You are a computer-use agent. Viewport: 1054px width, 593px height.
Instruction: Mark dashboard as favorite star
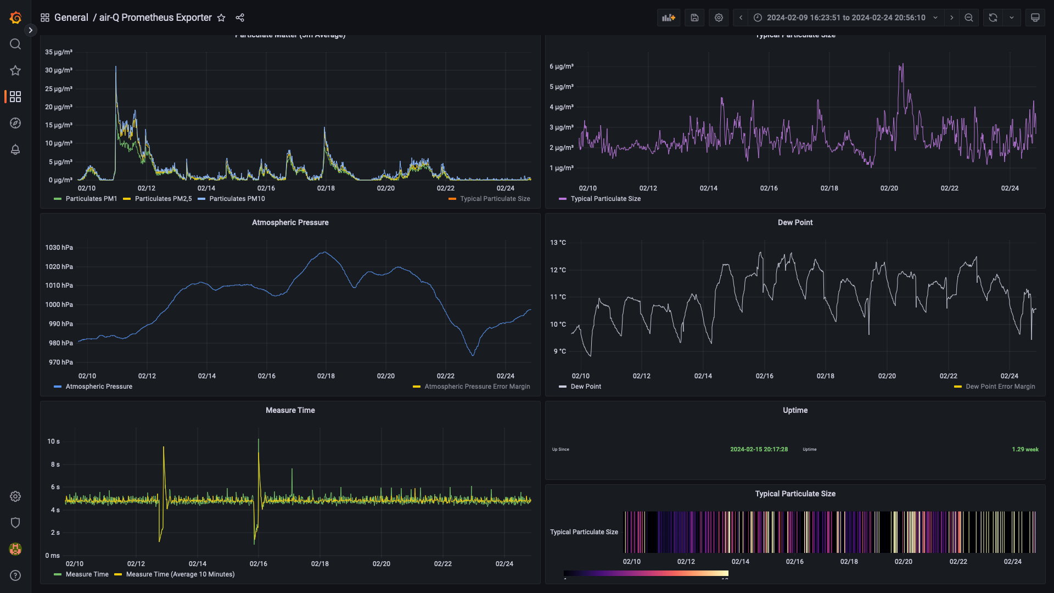221,18
